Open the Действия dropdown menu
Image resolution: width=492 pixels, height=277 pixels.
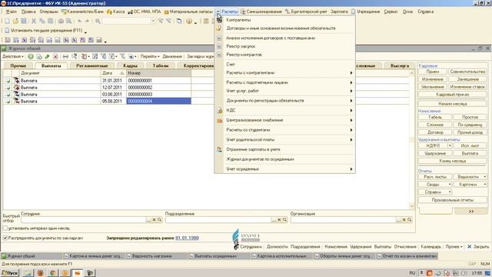(x=13, y=56)
